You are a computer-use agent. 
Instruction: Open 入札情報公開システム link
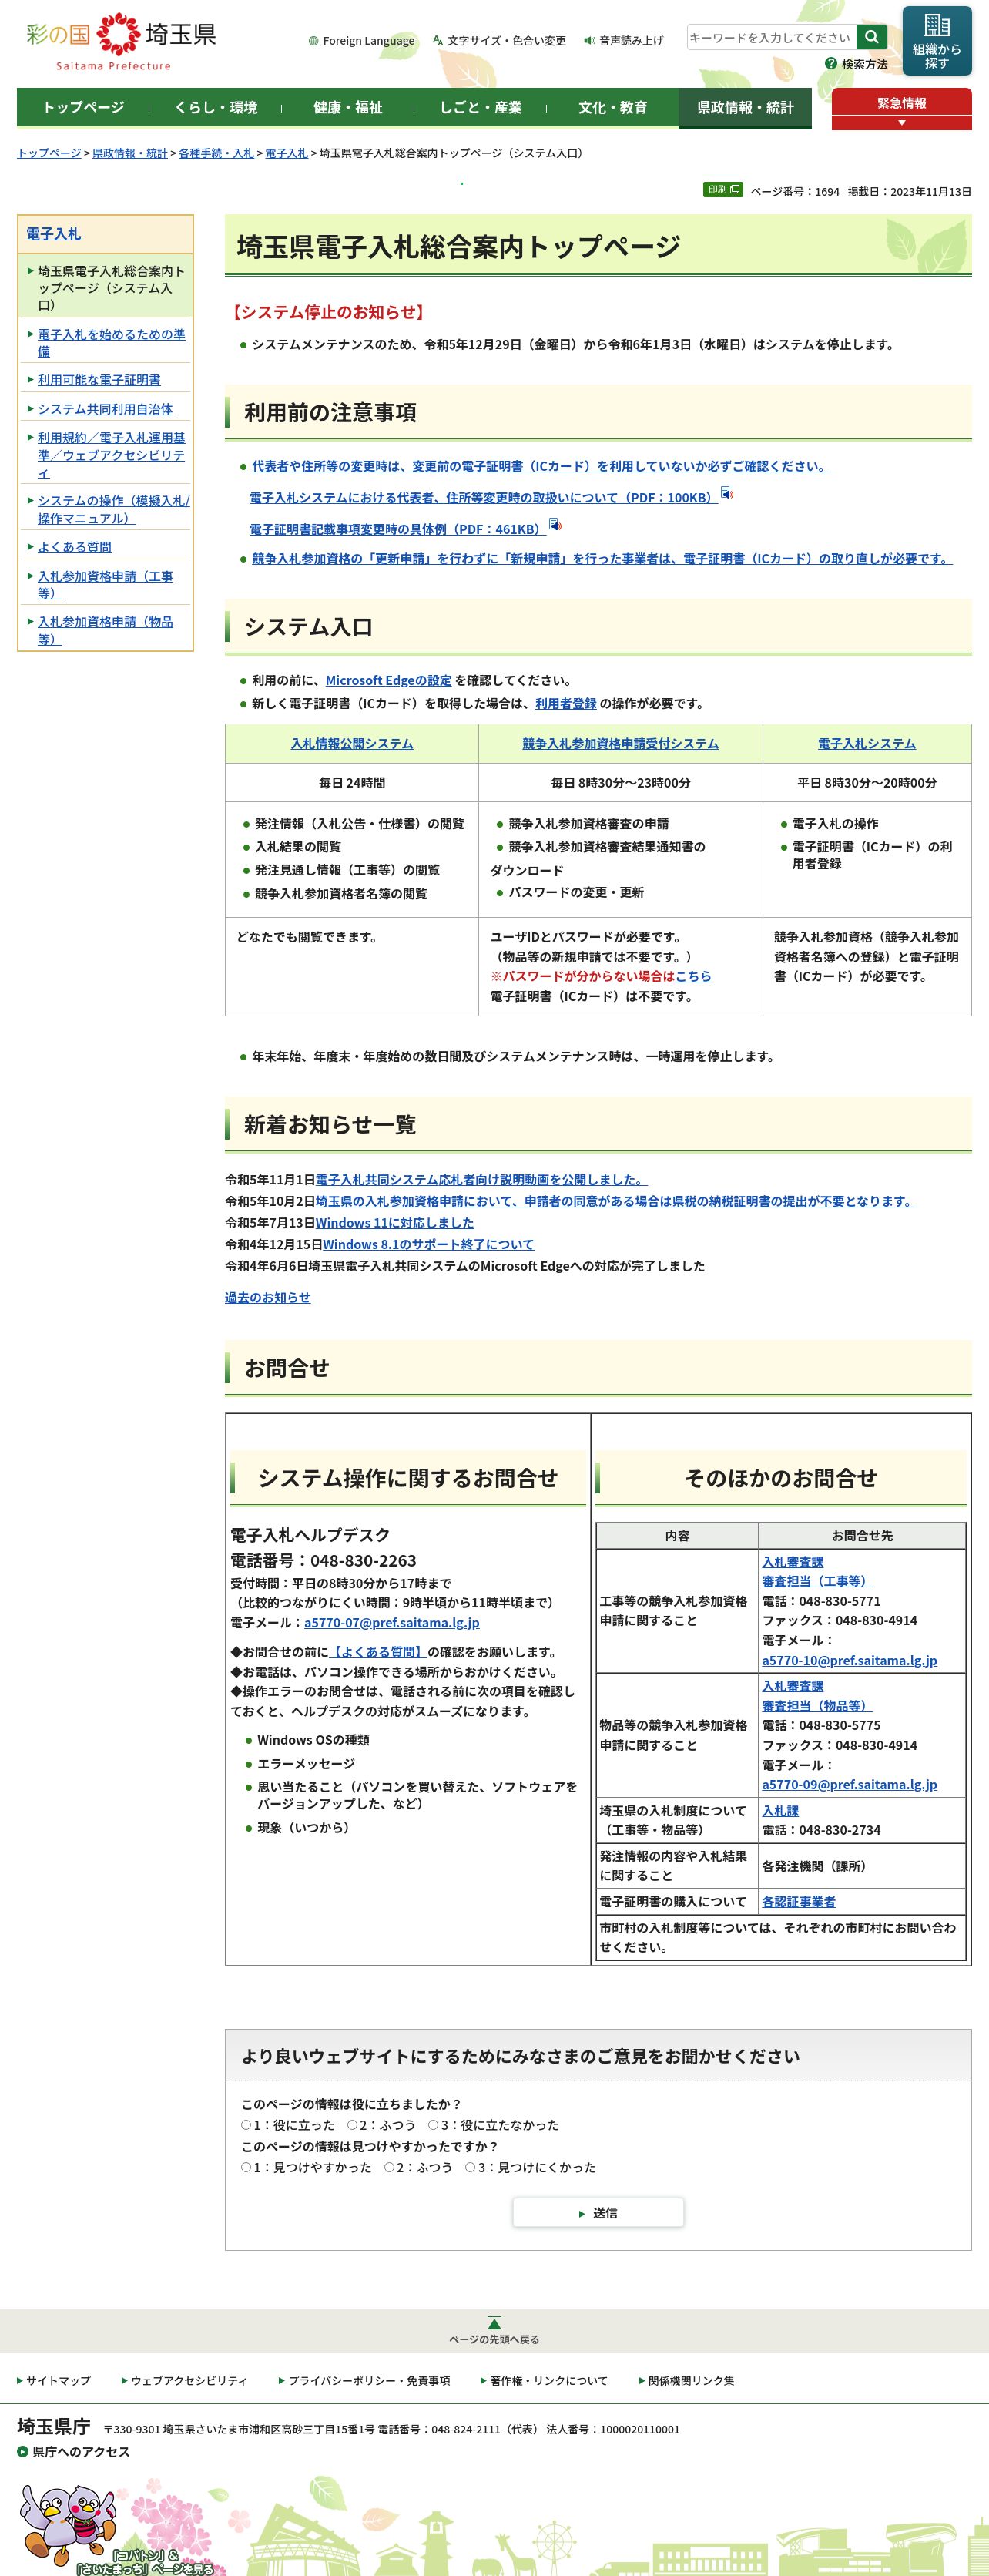(x=351, y=744)
